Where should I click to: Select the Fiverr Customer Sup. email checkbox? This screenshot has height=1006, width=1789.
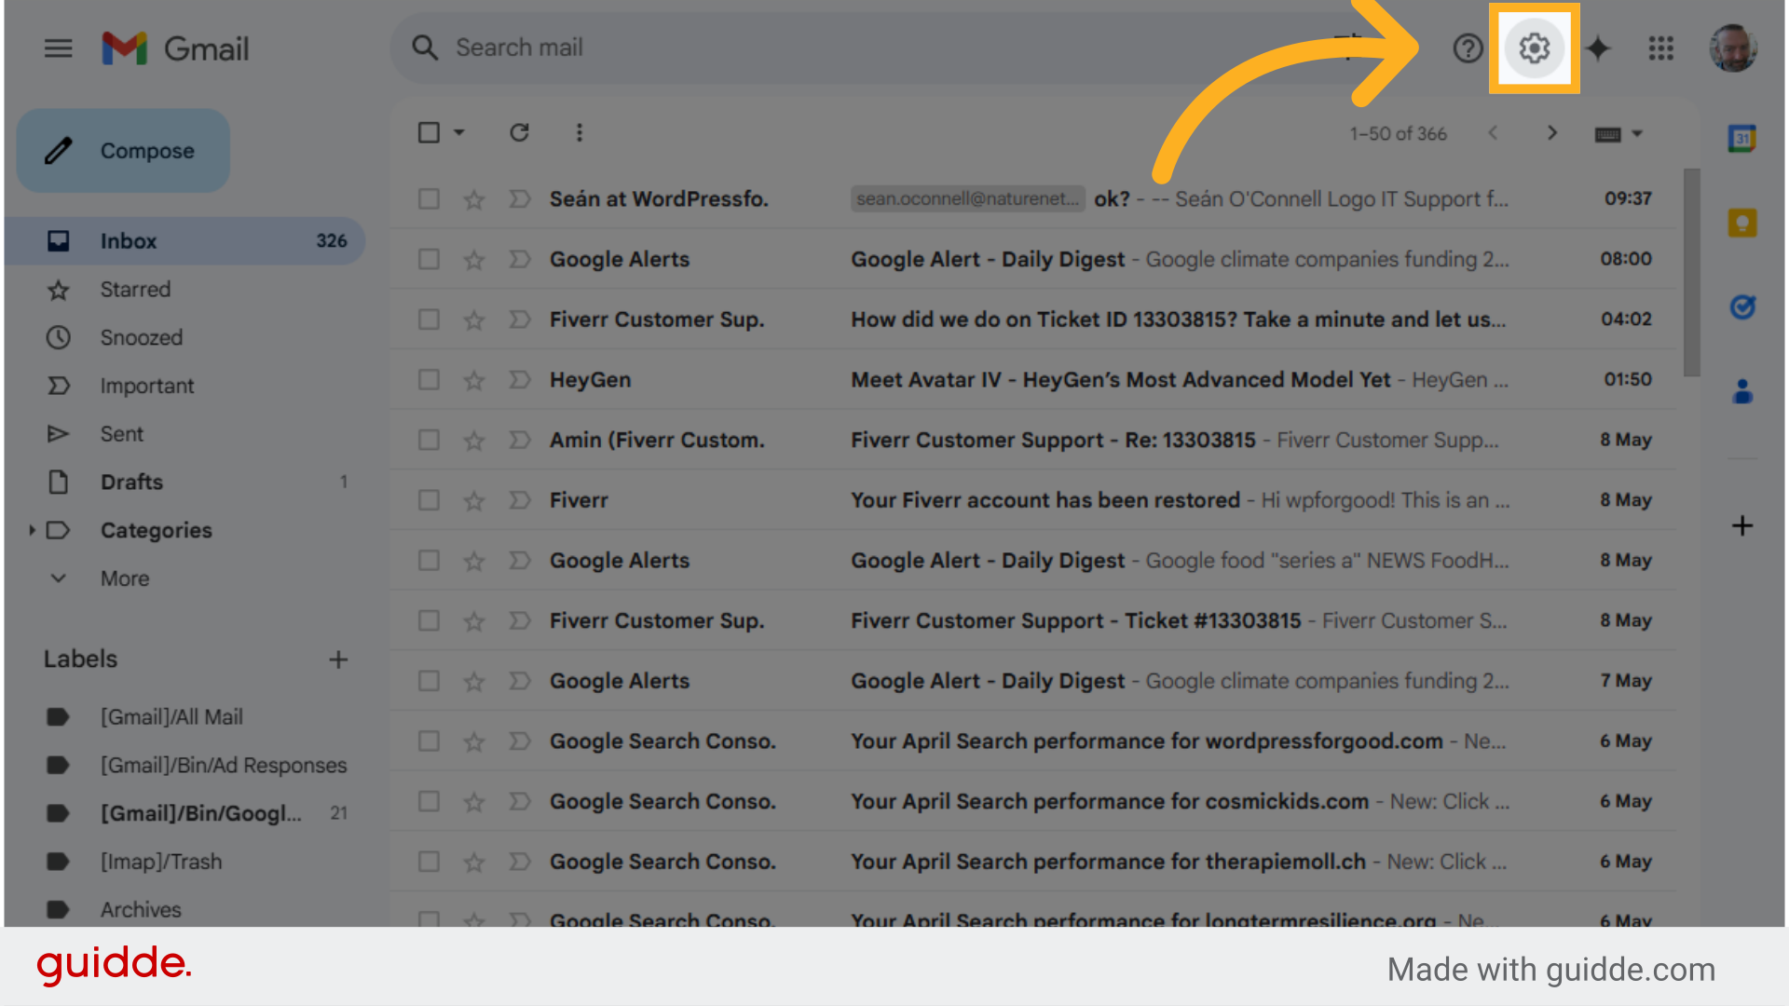click(429, 319)
